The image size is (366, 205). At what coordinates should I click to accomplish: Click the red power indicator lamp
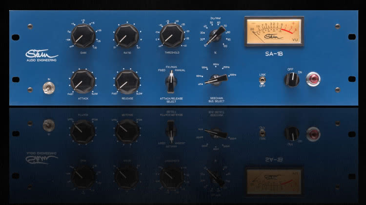(x=313, y=79)
